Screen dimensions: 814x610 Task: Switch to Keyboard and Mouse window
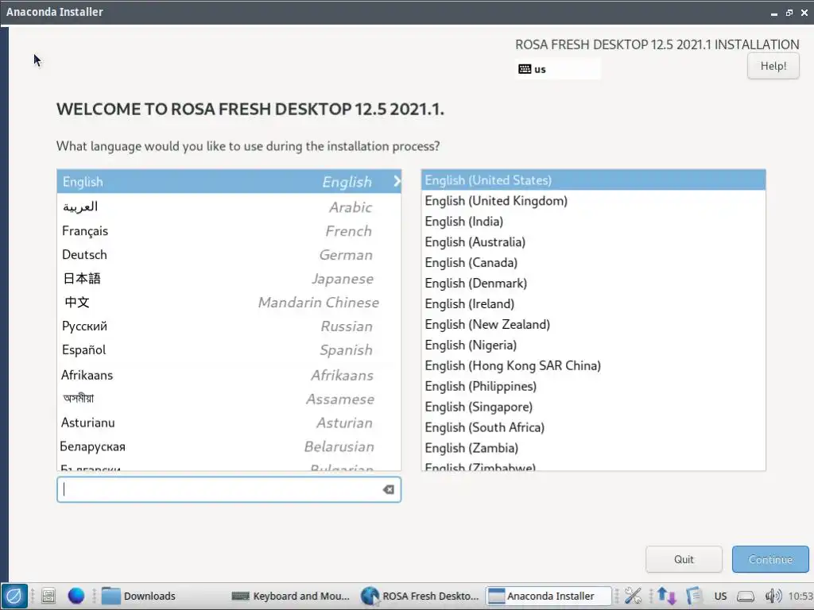click(291, 596)
